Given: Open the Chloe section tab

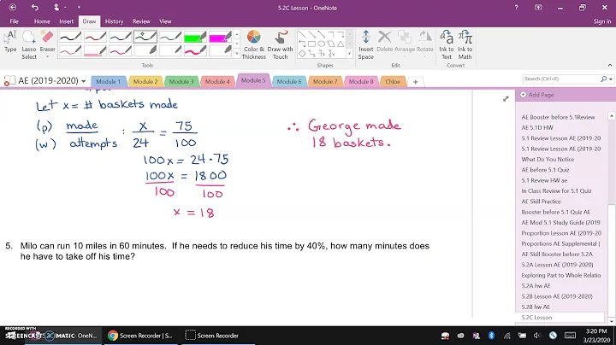Looking at the screenshot, I should (x=393, y=81).
